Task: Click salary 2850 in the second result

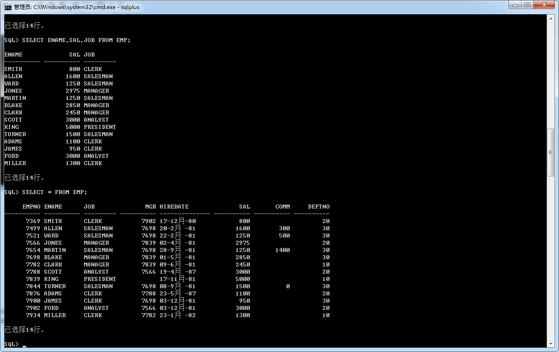Action: point(243,257)
